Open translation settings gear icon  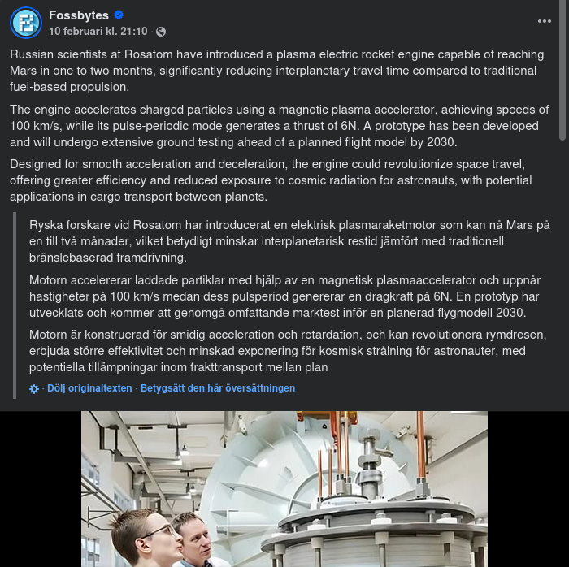(34, 389)
